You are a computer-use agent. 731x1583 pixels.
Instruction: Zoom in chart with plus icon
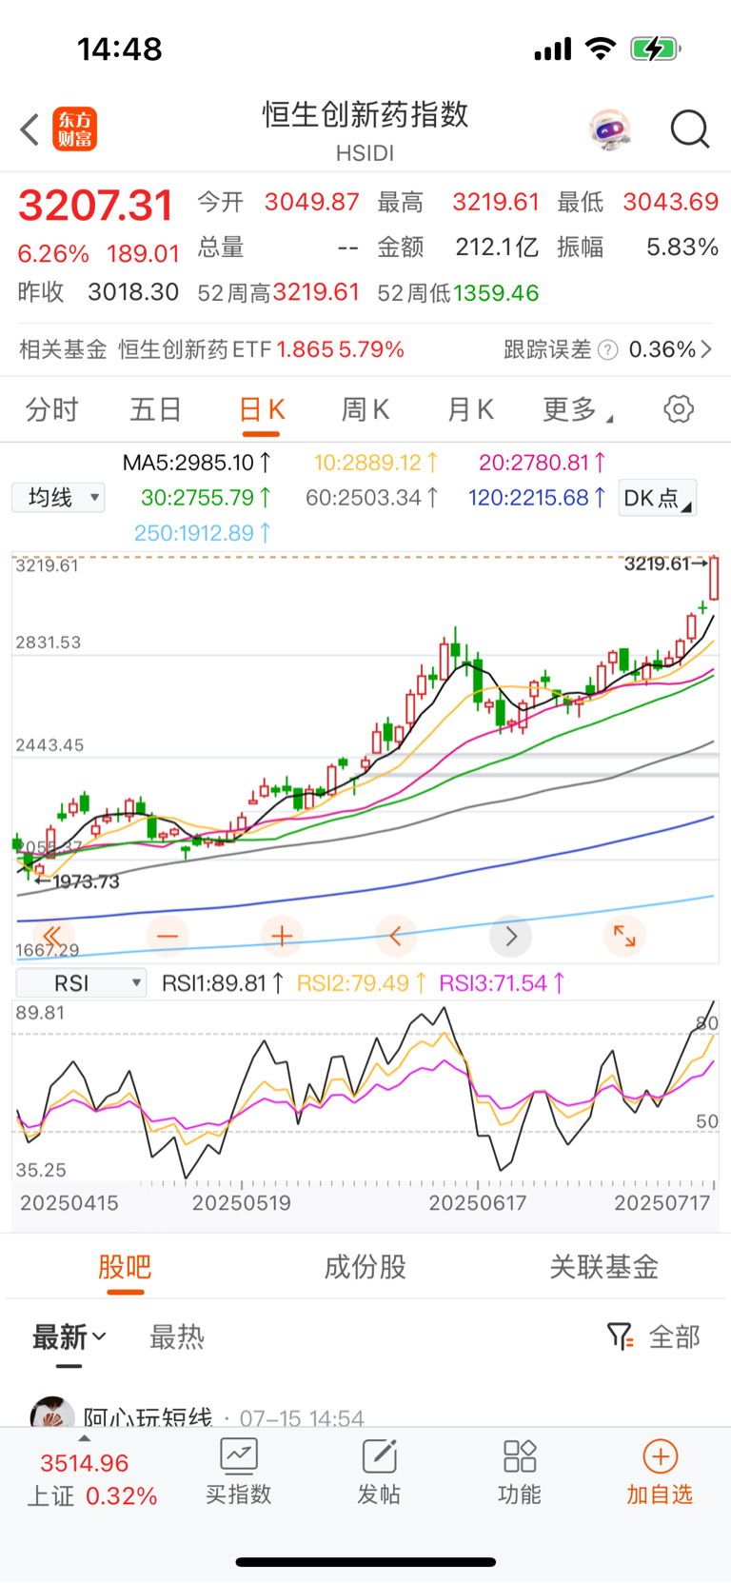pos(282,937)
